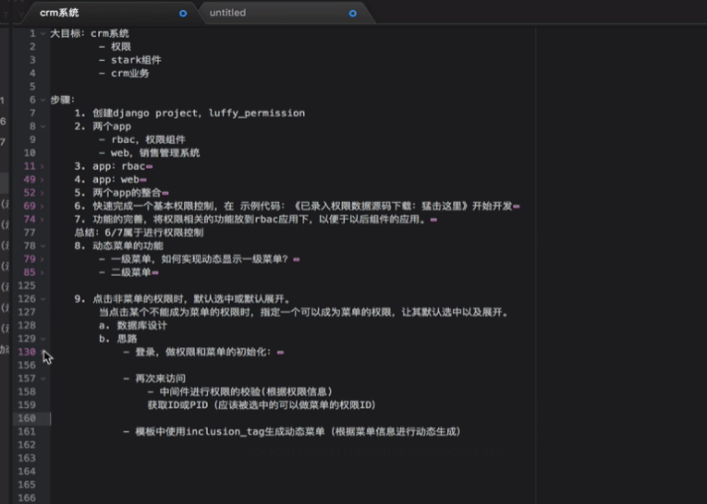Expand the folded section at line 52

pyautogui.click(x=43, y=193)
